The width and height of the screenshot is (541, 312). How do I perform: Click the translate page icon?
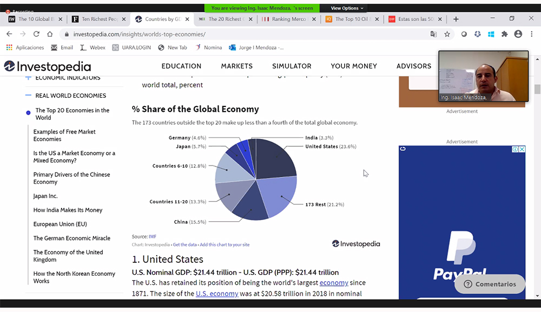[433, 34]
